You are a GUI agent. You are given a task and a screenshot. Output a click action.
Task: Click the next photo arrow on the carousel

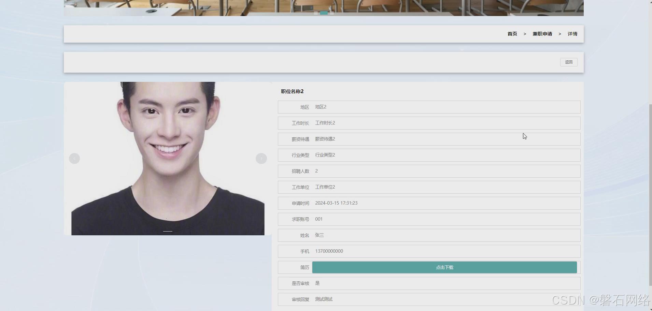tap(261, 159)
